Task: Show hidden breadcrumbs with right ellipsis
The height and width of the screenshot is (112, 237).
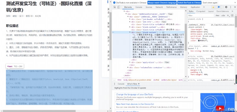Action: (x=185, y=80)
